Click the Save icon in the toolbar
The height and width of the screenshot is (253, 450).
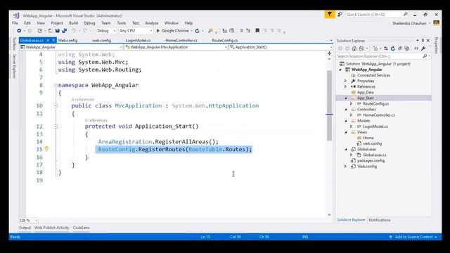tap(58, 31)
